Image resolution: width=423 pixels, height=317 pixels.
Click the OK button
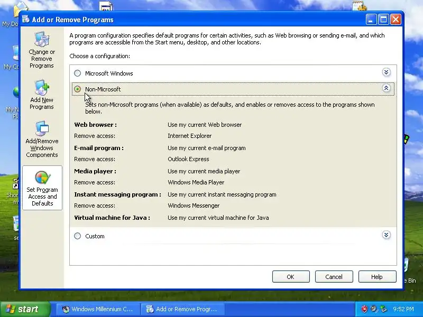291,277
